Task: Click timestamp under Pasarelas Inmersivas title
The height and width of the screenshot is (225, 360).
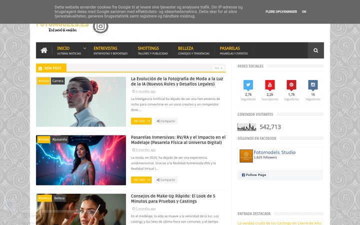Action: pyautogui.click(x=145, y=150)
